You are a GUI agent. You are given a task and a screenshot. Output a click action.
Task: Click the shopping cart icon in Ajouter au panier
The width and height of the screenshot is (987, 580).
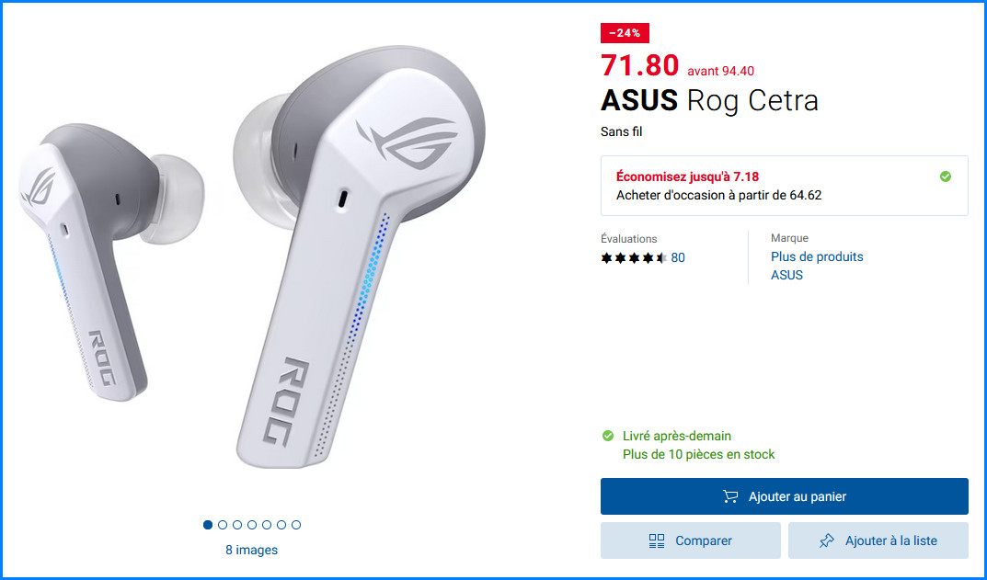(730, 497)
